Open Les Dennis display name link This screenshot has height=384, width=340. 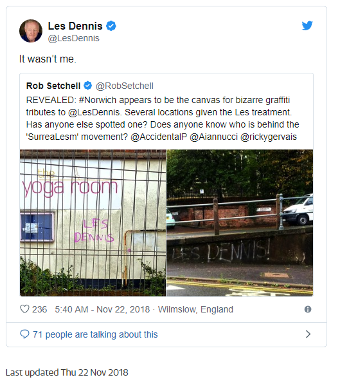pos(75,26)
